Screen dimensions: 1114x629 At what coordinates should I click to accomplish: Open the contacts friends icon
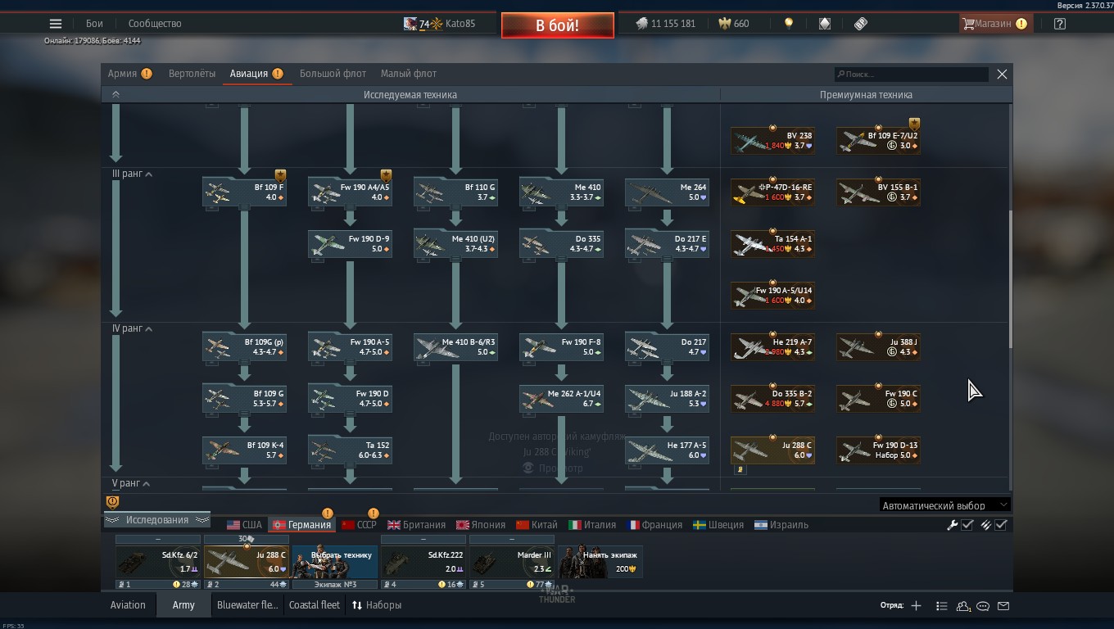(x=963, y=606)
